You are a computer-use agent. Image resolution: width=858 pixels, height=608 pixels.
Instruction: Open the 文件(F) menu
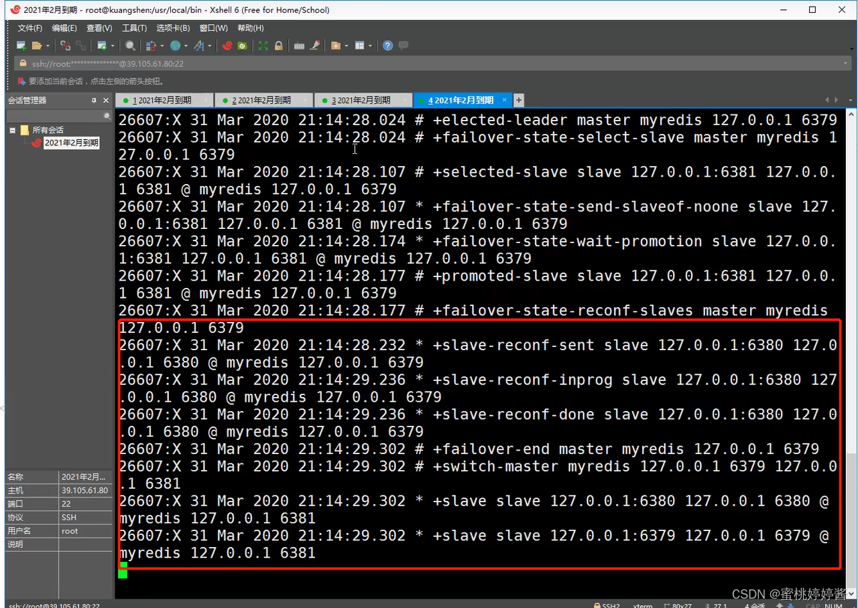click(29, 28)
